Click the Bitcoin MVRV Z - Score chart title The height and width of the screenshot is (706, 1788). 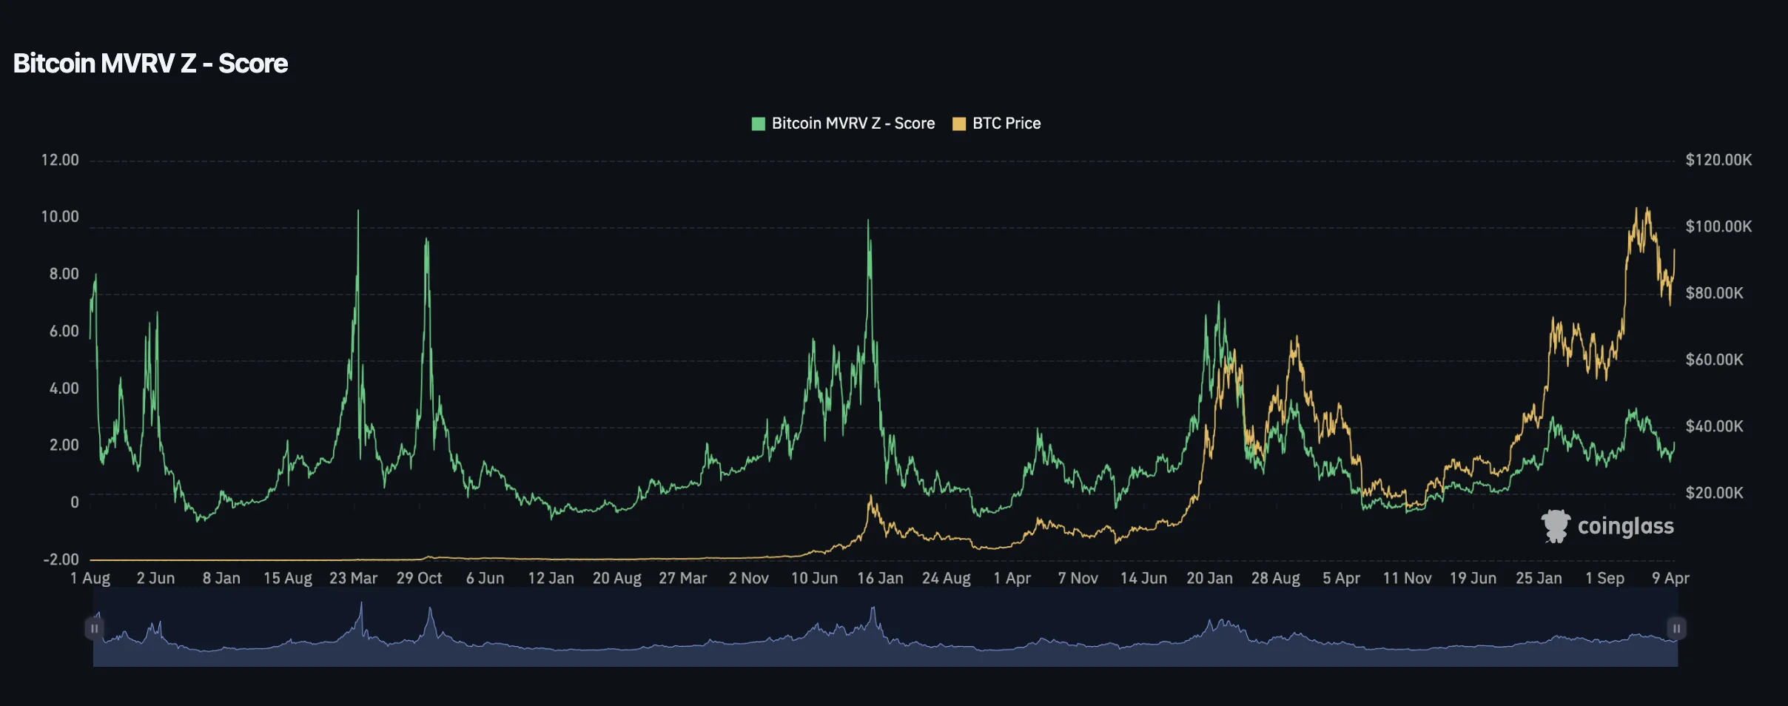coord(150,63)
